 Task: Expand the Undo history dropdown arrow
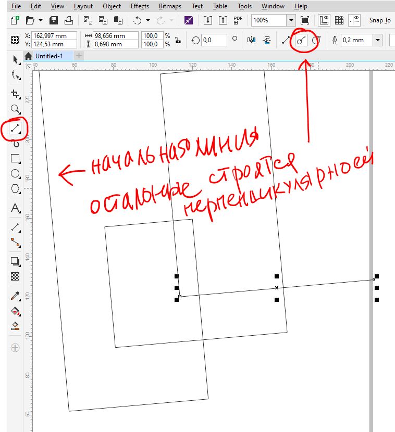point(148,20)
